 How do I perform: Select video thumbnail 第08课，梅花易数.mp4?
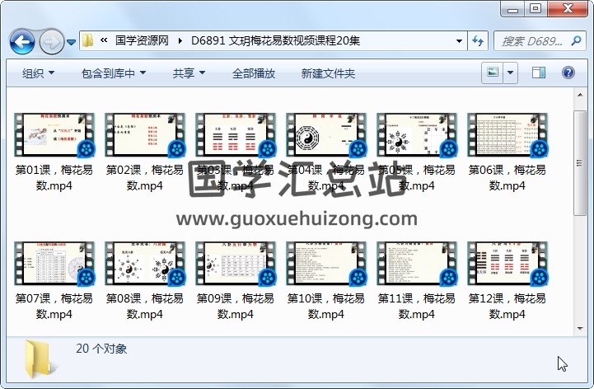point(145,264)
